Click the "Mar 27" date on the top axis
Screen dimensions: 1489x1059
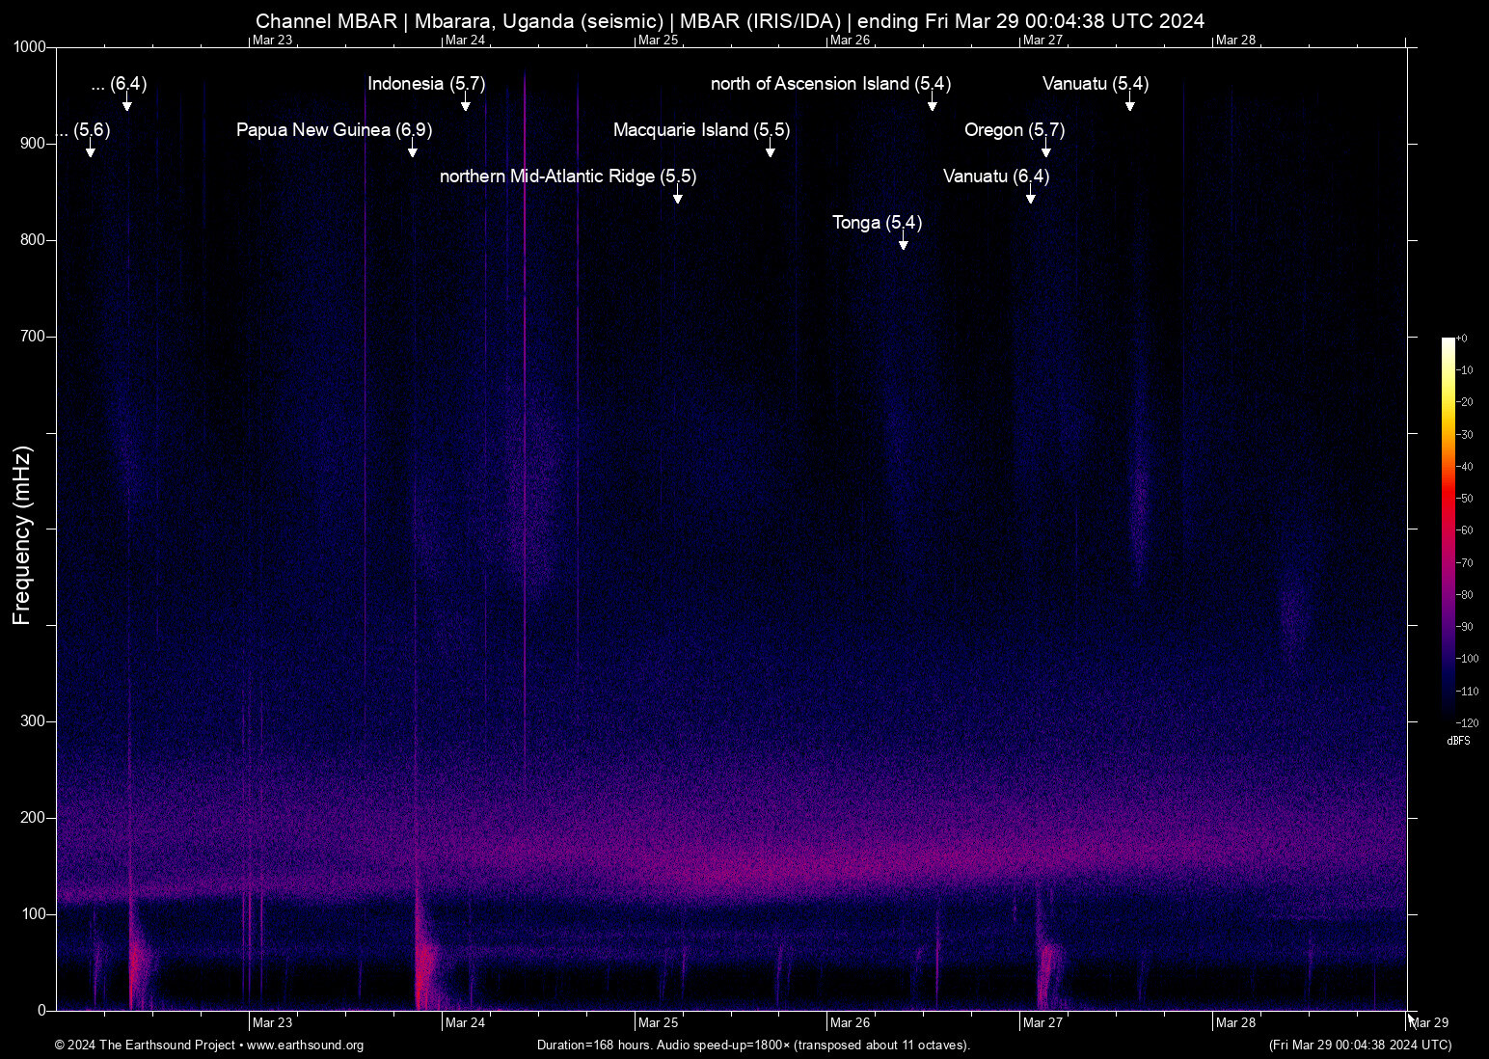1043,41
